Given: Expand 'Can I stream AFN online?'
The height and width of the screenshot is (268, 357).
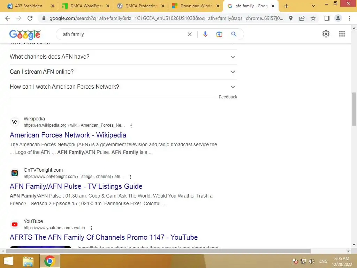Looking at the screenshot, I should tap(123, 72).
